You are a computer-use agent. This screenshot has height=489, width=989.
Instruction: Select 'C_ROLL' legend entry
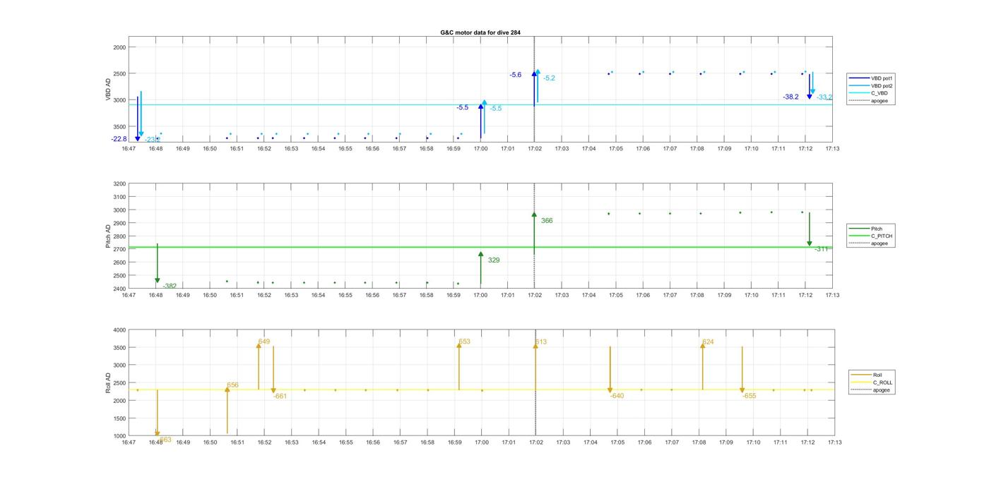click(x=871, y=382)
